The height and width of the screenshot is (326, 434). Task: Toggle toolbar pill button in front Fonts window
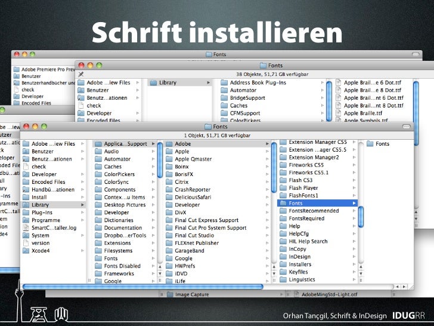coord(406,127)
